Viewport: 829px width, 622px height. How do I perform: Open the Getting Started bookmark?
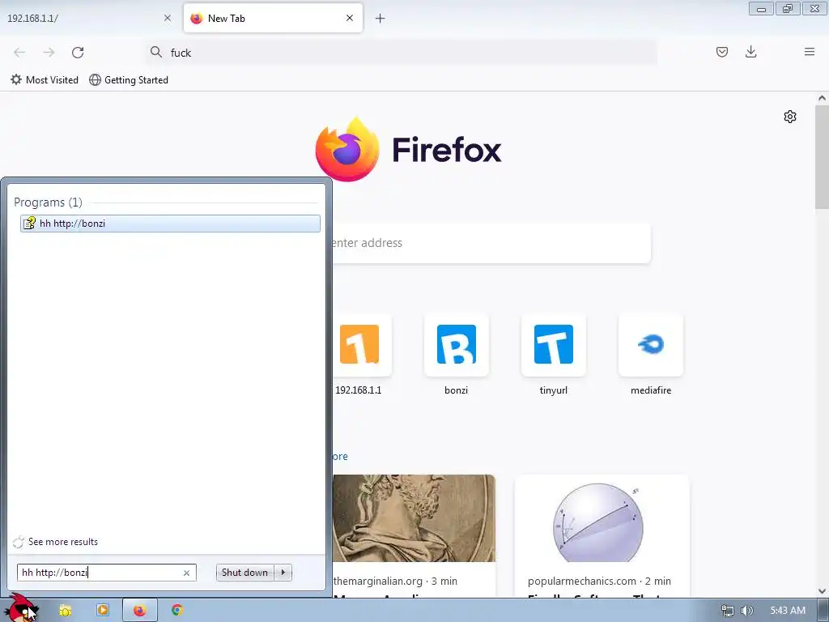[x=129, y=80]
